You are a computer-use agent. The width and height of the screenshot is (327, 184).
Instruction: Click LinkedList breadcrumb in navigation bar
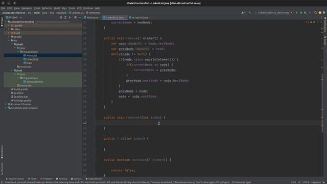click(x=76, y=13)
